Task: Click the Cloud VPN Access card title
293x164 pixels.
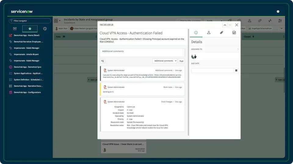Action: click(131, 33)
